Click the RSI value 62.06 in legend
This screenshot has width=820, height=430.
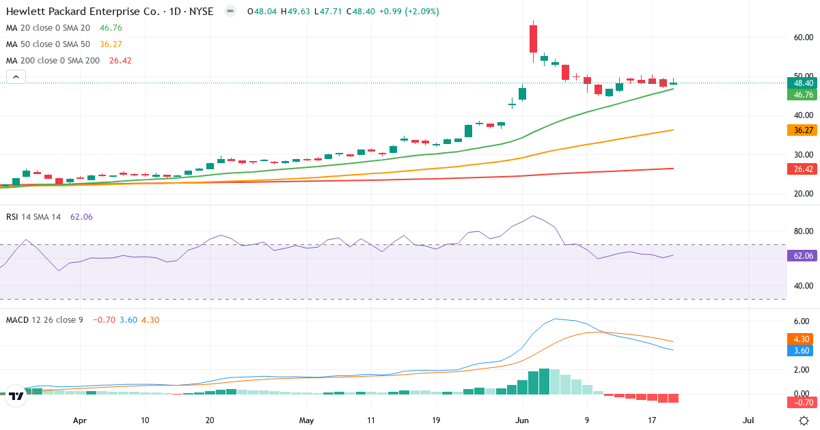pos(81,216)
